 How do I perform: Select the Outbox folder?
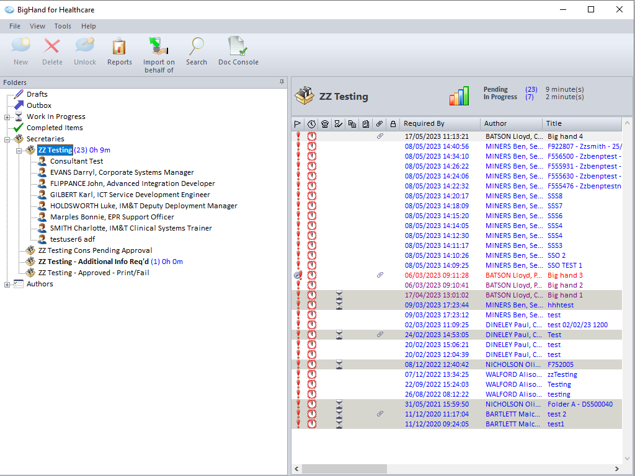39,105
